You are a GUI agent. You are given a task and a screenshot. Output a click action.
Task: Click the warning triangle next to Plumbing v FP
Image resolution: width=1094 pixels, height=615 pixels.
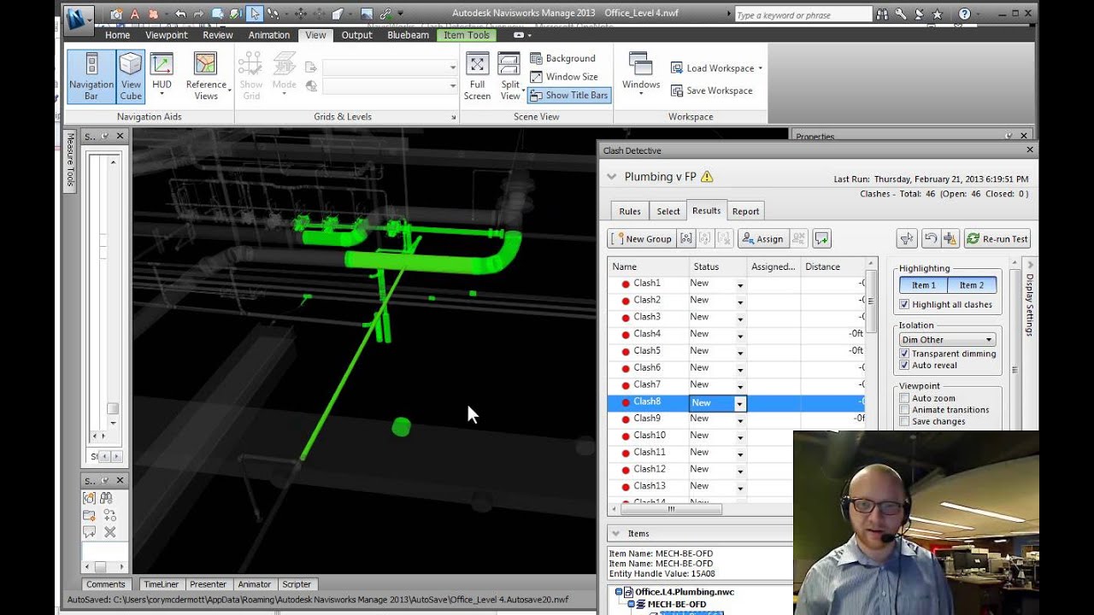[x=706, y=177]
